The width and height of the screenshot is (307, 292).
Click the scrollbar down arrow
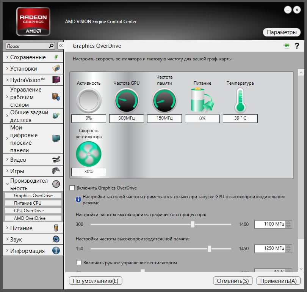point(301,269)
